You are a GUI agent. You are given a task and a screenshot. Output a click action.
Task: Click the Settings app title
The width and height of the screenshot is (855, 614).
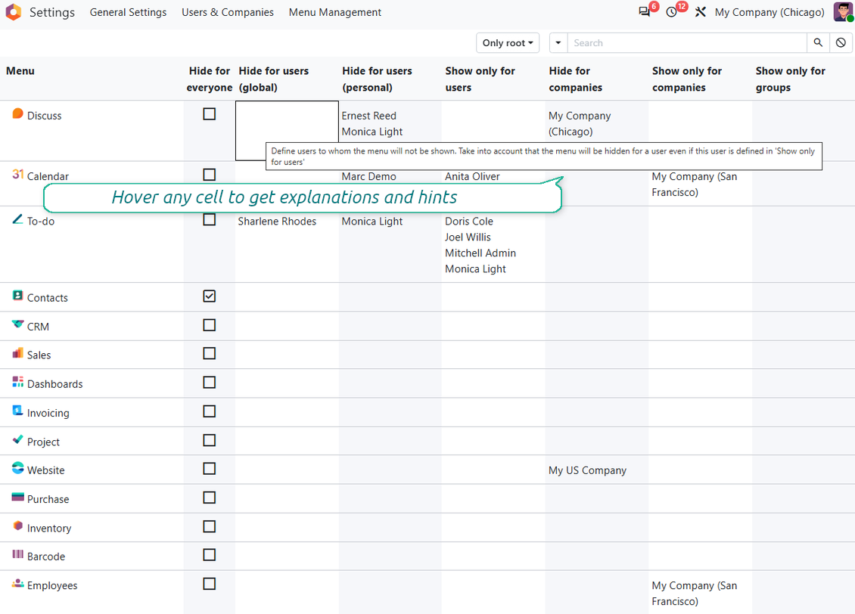click(51, 12)
